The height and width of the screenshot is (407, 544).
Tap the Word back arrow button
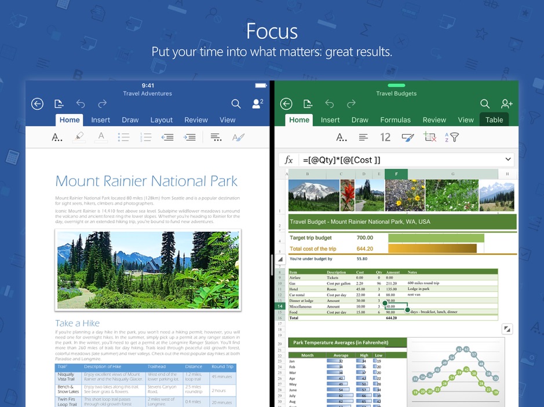tap(37, 104)
